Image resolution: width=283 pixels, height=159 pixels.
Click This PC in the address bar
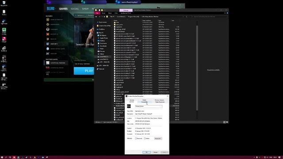click(112, 17)
